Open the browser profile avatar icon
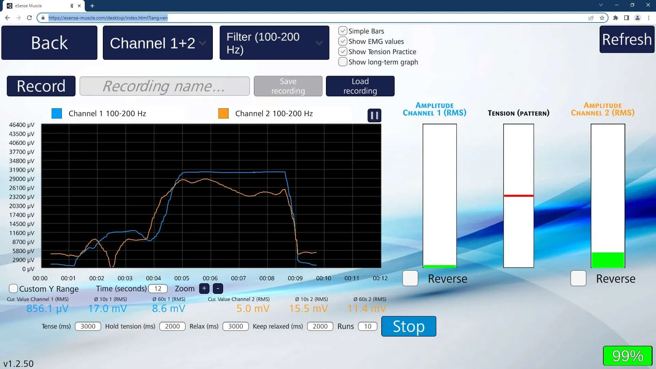This screenshot has height=369, width=656. (x=638, y=18)
